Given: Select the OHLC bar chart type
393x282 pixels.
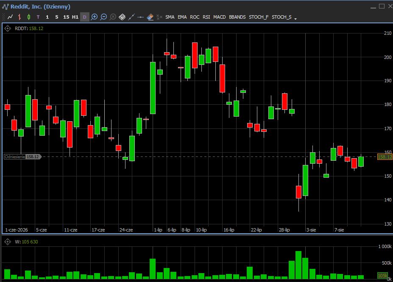Looking at the screenshot, I should click(20, 17).
